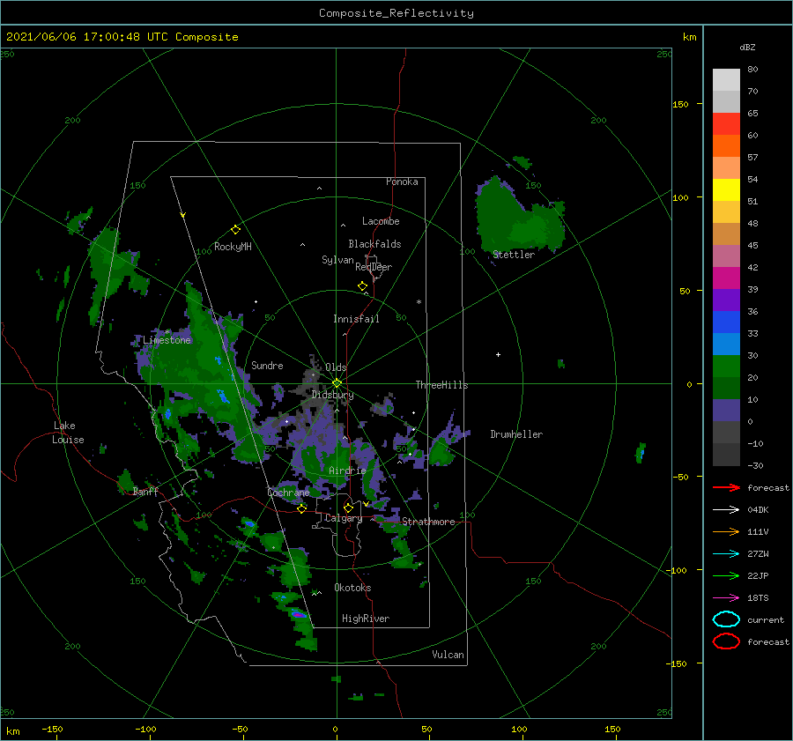
Task: Click the blue 36-33 dBZ color swatch
Action: [x=726, y=322]
